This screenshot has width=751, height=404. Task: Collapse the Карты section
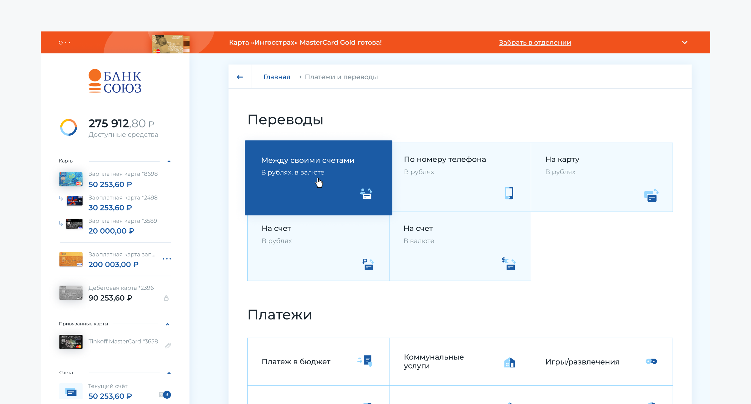pyautogui.click(x=169, y=162)
